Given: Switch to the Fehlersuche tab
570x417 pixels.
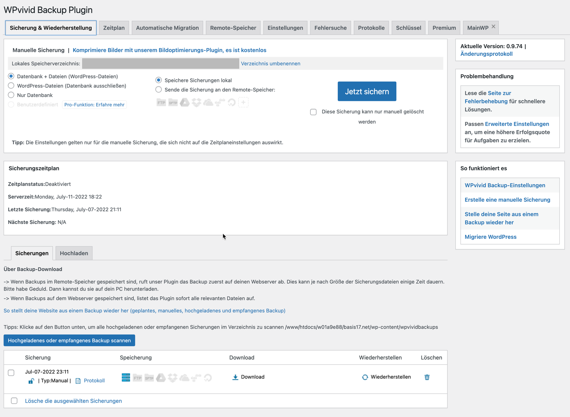Looking at the screenshot, I should [x=330, y=28].
